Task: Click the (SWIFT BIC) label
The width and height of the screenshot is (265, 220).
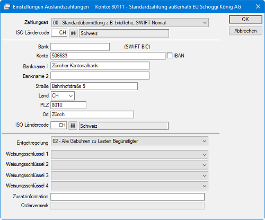Action: coord(137,47)
